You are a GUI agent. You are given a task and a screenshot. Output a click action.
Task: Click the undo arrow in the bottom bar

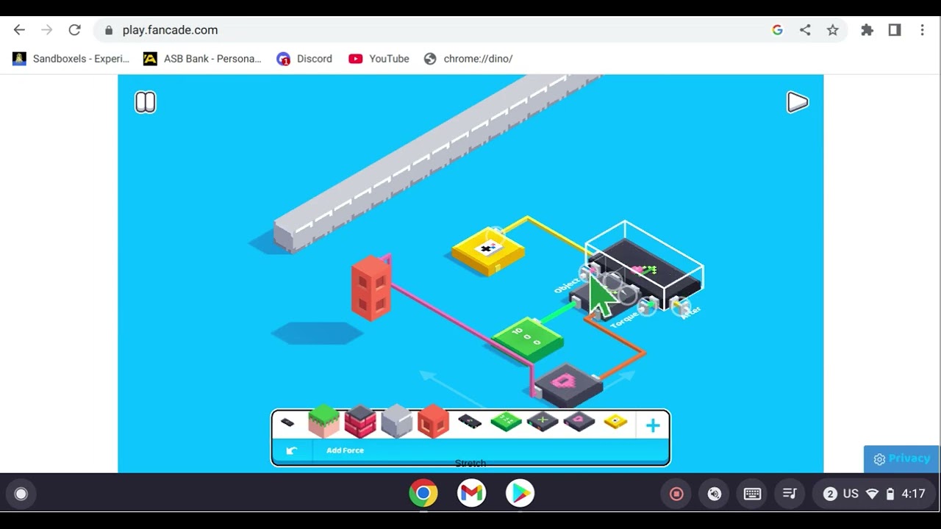tap(292, 450)
